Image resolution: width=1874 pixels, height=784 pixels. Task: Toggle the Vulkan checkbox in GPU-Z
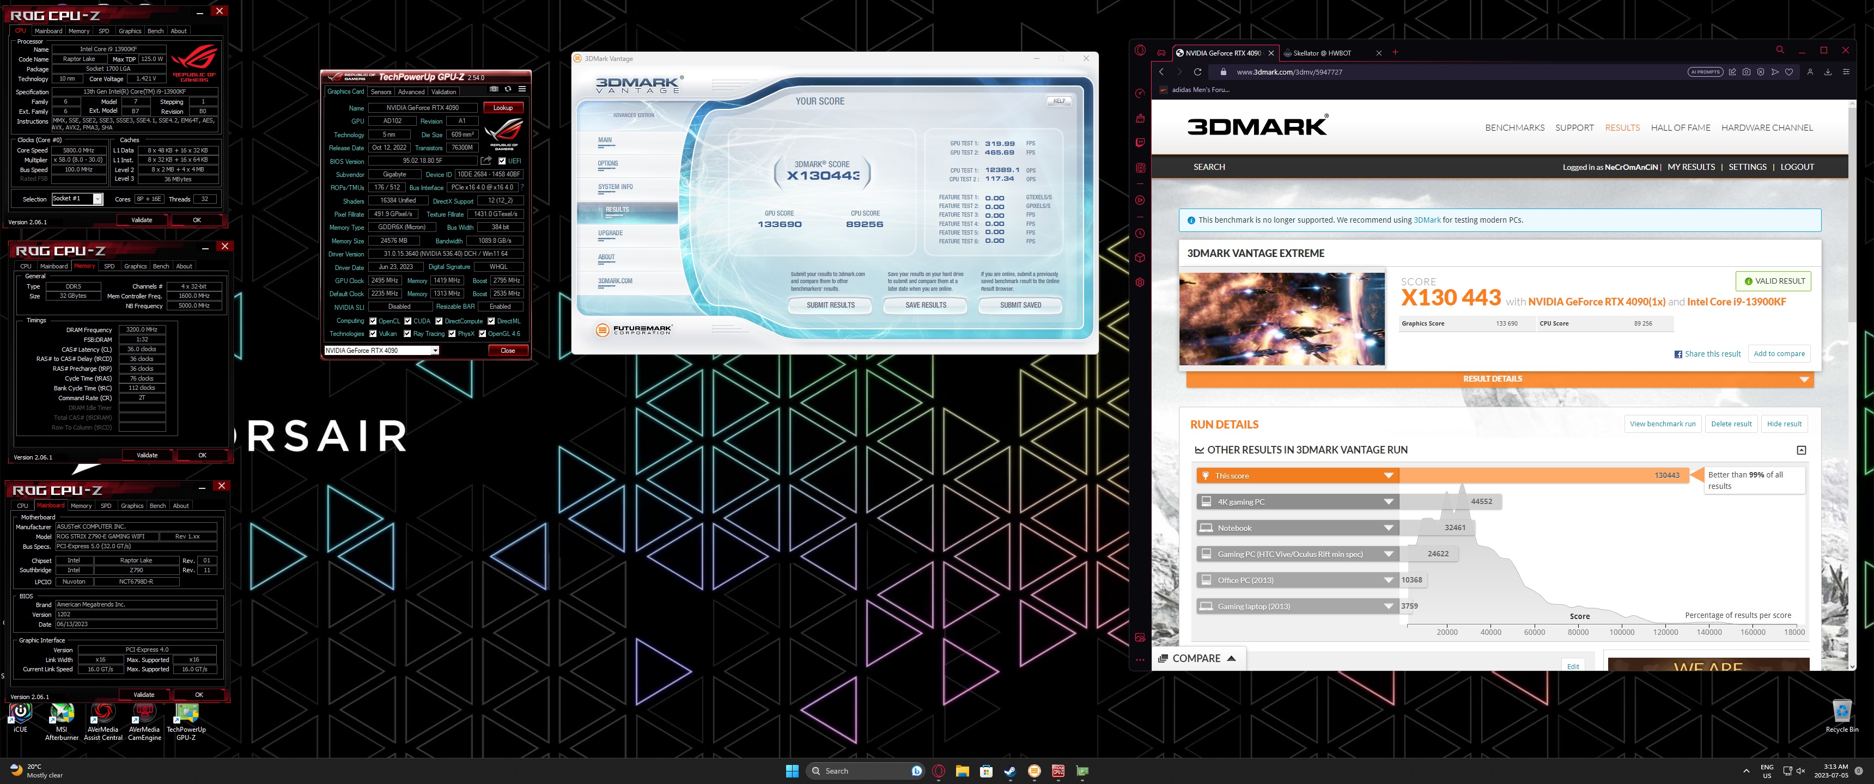pos(373,334)
